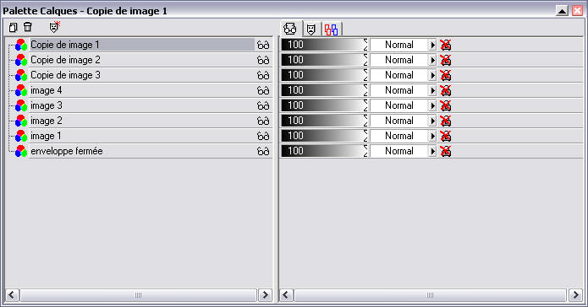Toggle transparency lock for Copie de image 1
This screenshot has width=588, height=307.
coord(446,45)
